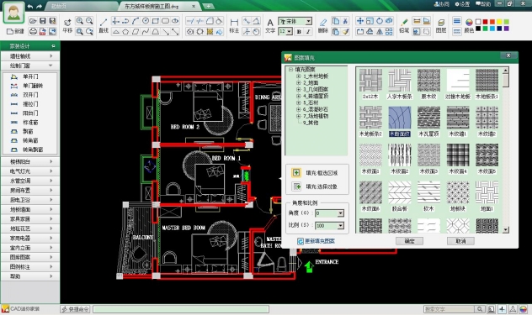
Task: Click the 更新填充图案 update link
Action: (x=317, y=241)
